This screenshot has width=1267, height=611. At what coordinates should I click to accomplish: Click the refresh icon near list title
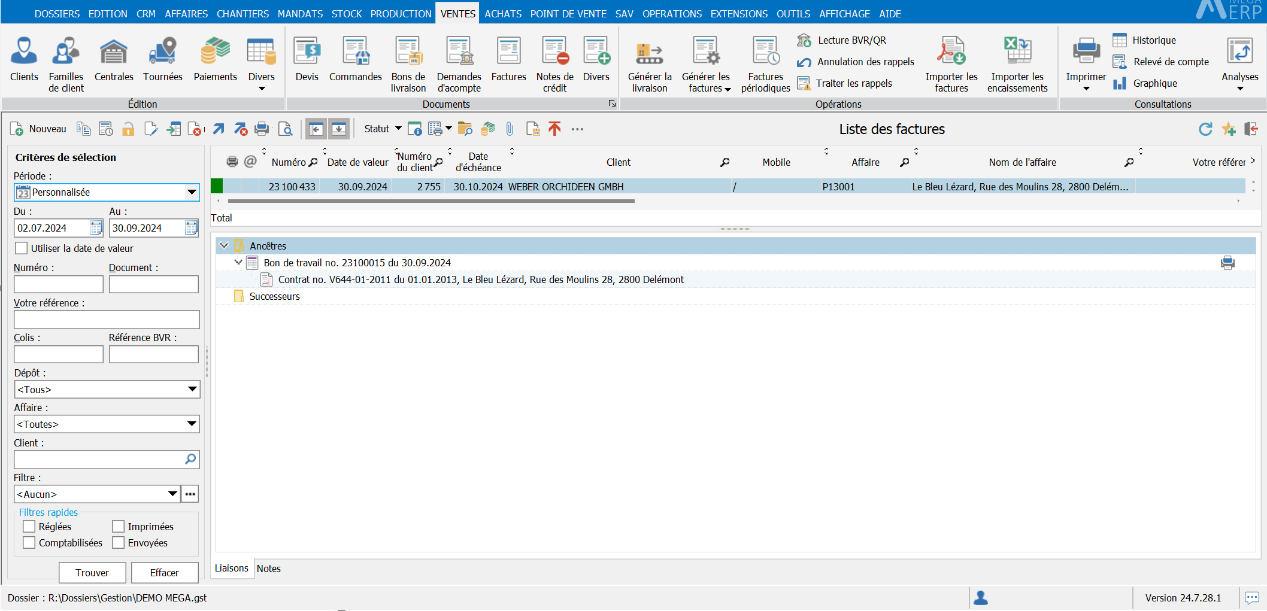(1205, 129)
